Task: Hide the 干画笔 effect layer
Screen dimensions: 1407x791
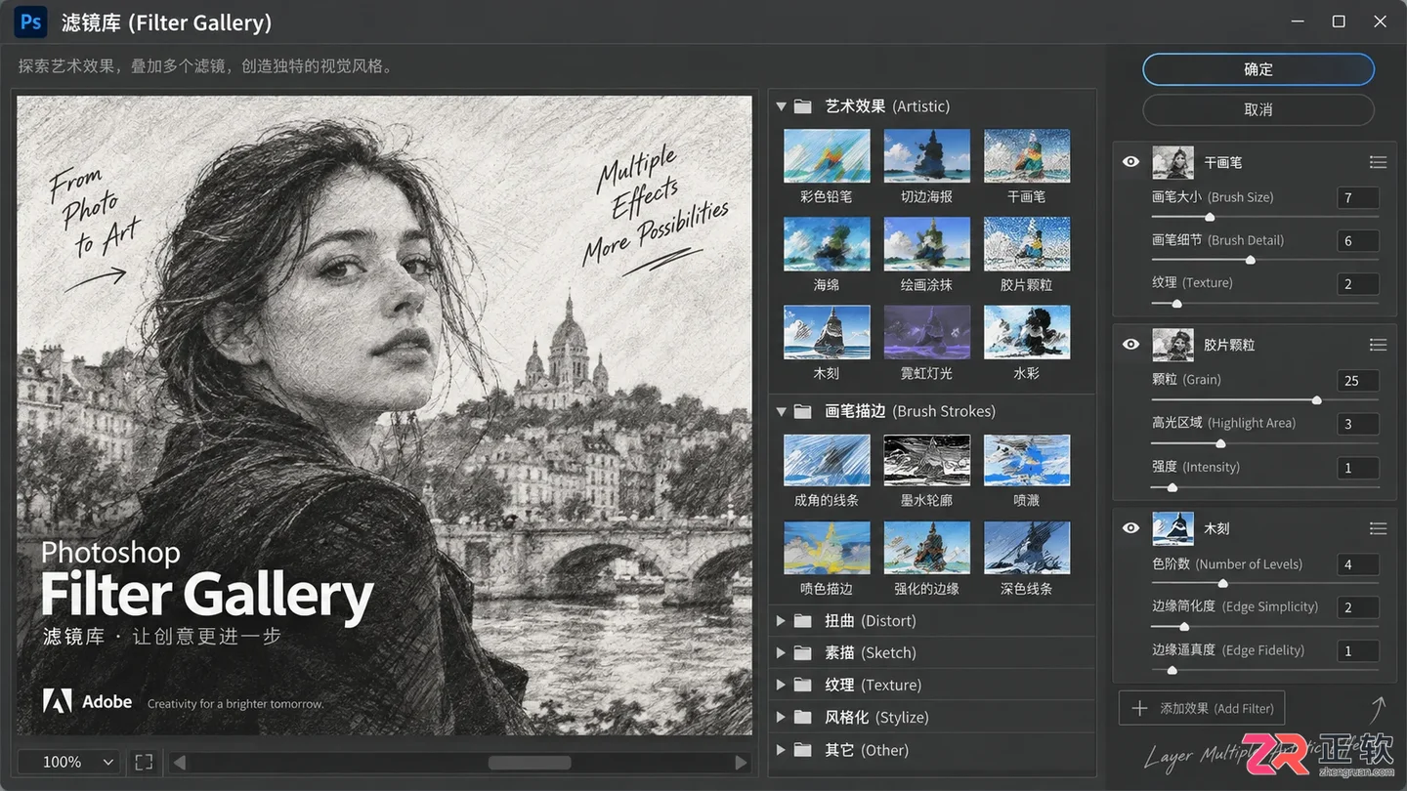Action: coord(1130,162)
